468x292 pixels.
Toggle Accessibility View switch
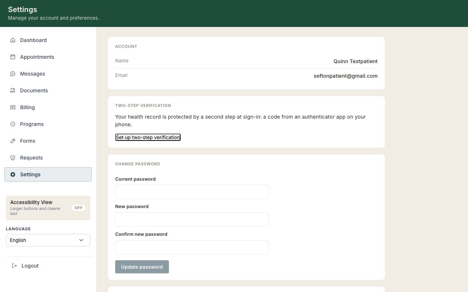79,208
